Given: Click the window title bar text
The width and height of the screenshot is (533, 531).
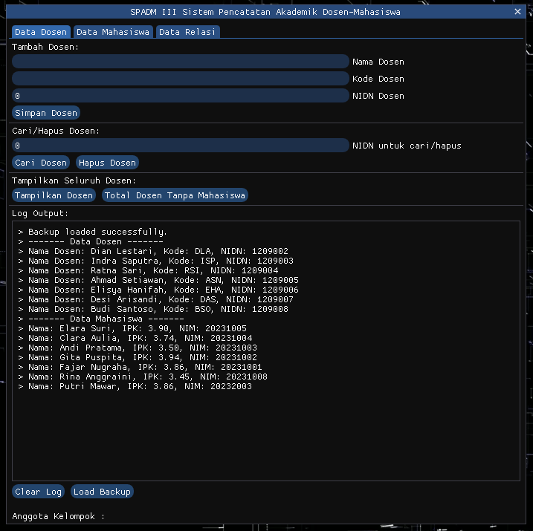Looking at the screenshot, I should click(x=265, y=12).
